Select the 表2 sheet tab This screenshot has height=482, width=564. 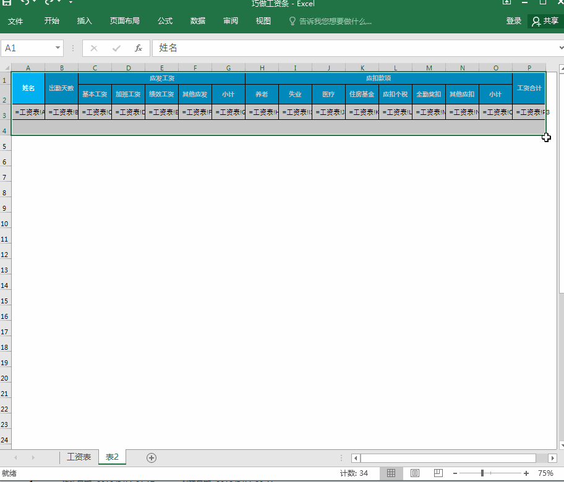pos(112,457)
